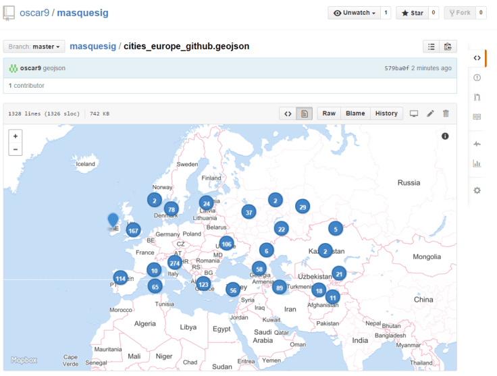Click the 78 cluster over Denmark

[x=172, y=209]
